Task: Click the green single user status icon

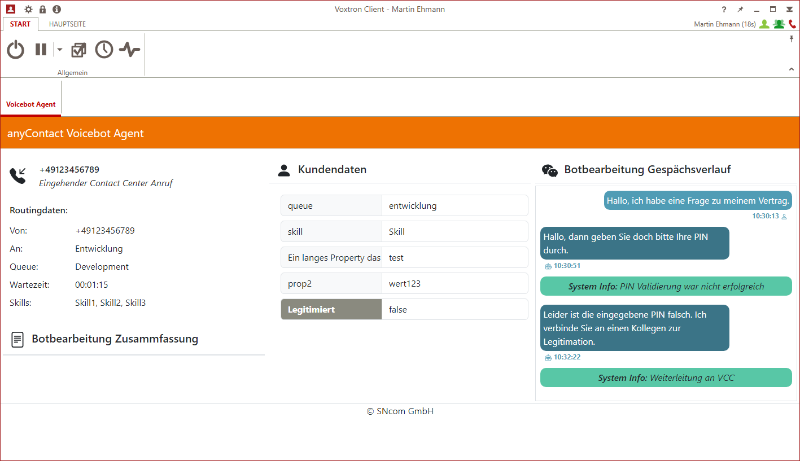Action: (x=764, y=24)
